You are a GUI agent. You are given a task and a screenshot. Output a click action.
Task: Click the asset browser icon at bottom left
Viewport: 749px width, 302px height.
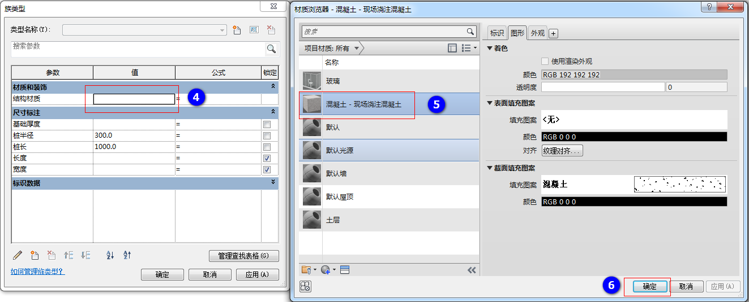pos(305,286)
